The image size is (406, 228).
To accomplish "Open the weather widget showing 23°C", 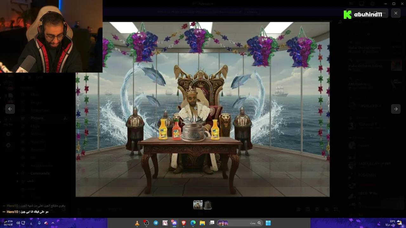I will [394, 223].
